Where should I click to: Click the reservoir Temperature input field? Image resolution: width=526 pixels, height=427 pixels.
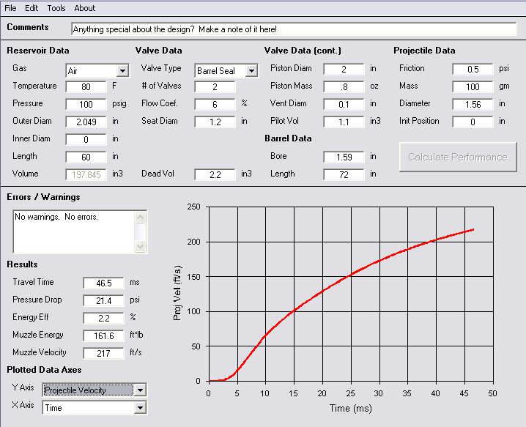[86, 86]
